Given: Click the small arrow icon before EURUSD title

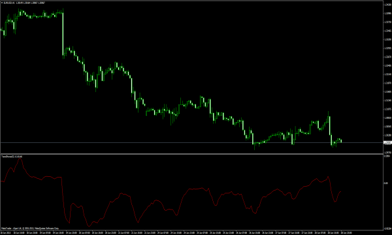Looking at the screenshot, I should [x=2, y=3].
